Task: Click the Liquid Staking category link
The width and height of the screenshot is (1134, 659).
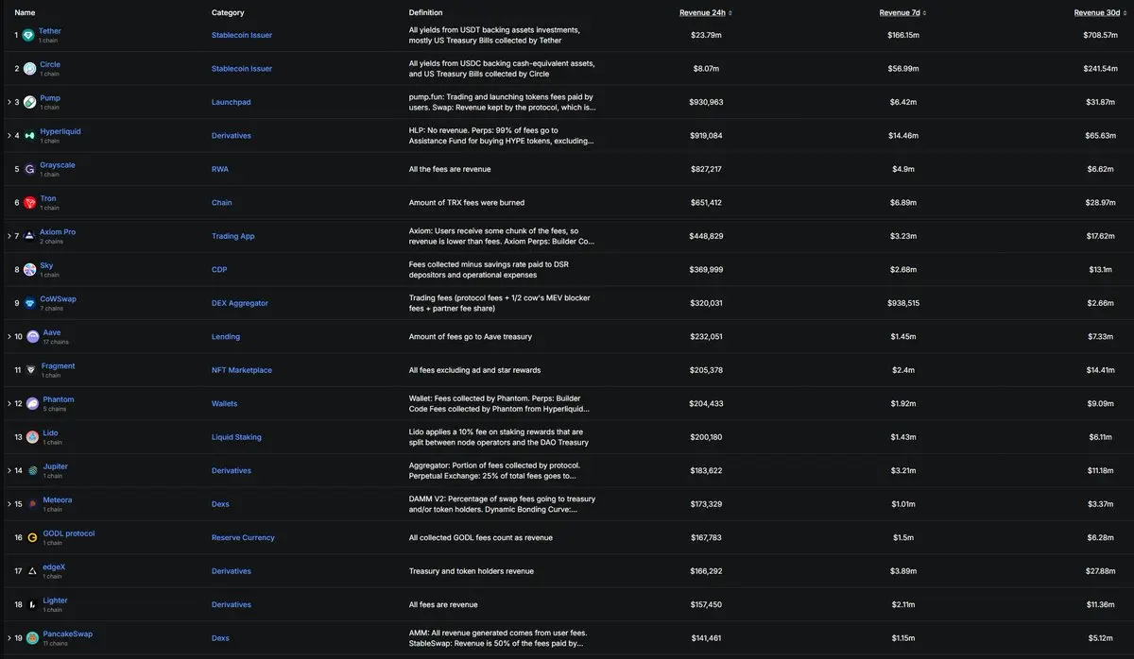Action: [236, 437]
